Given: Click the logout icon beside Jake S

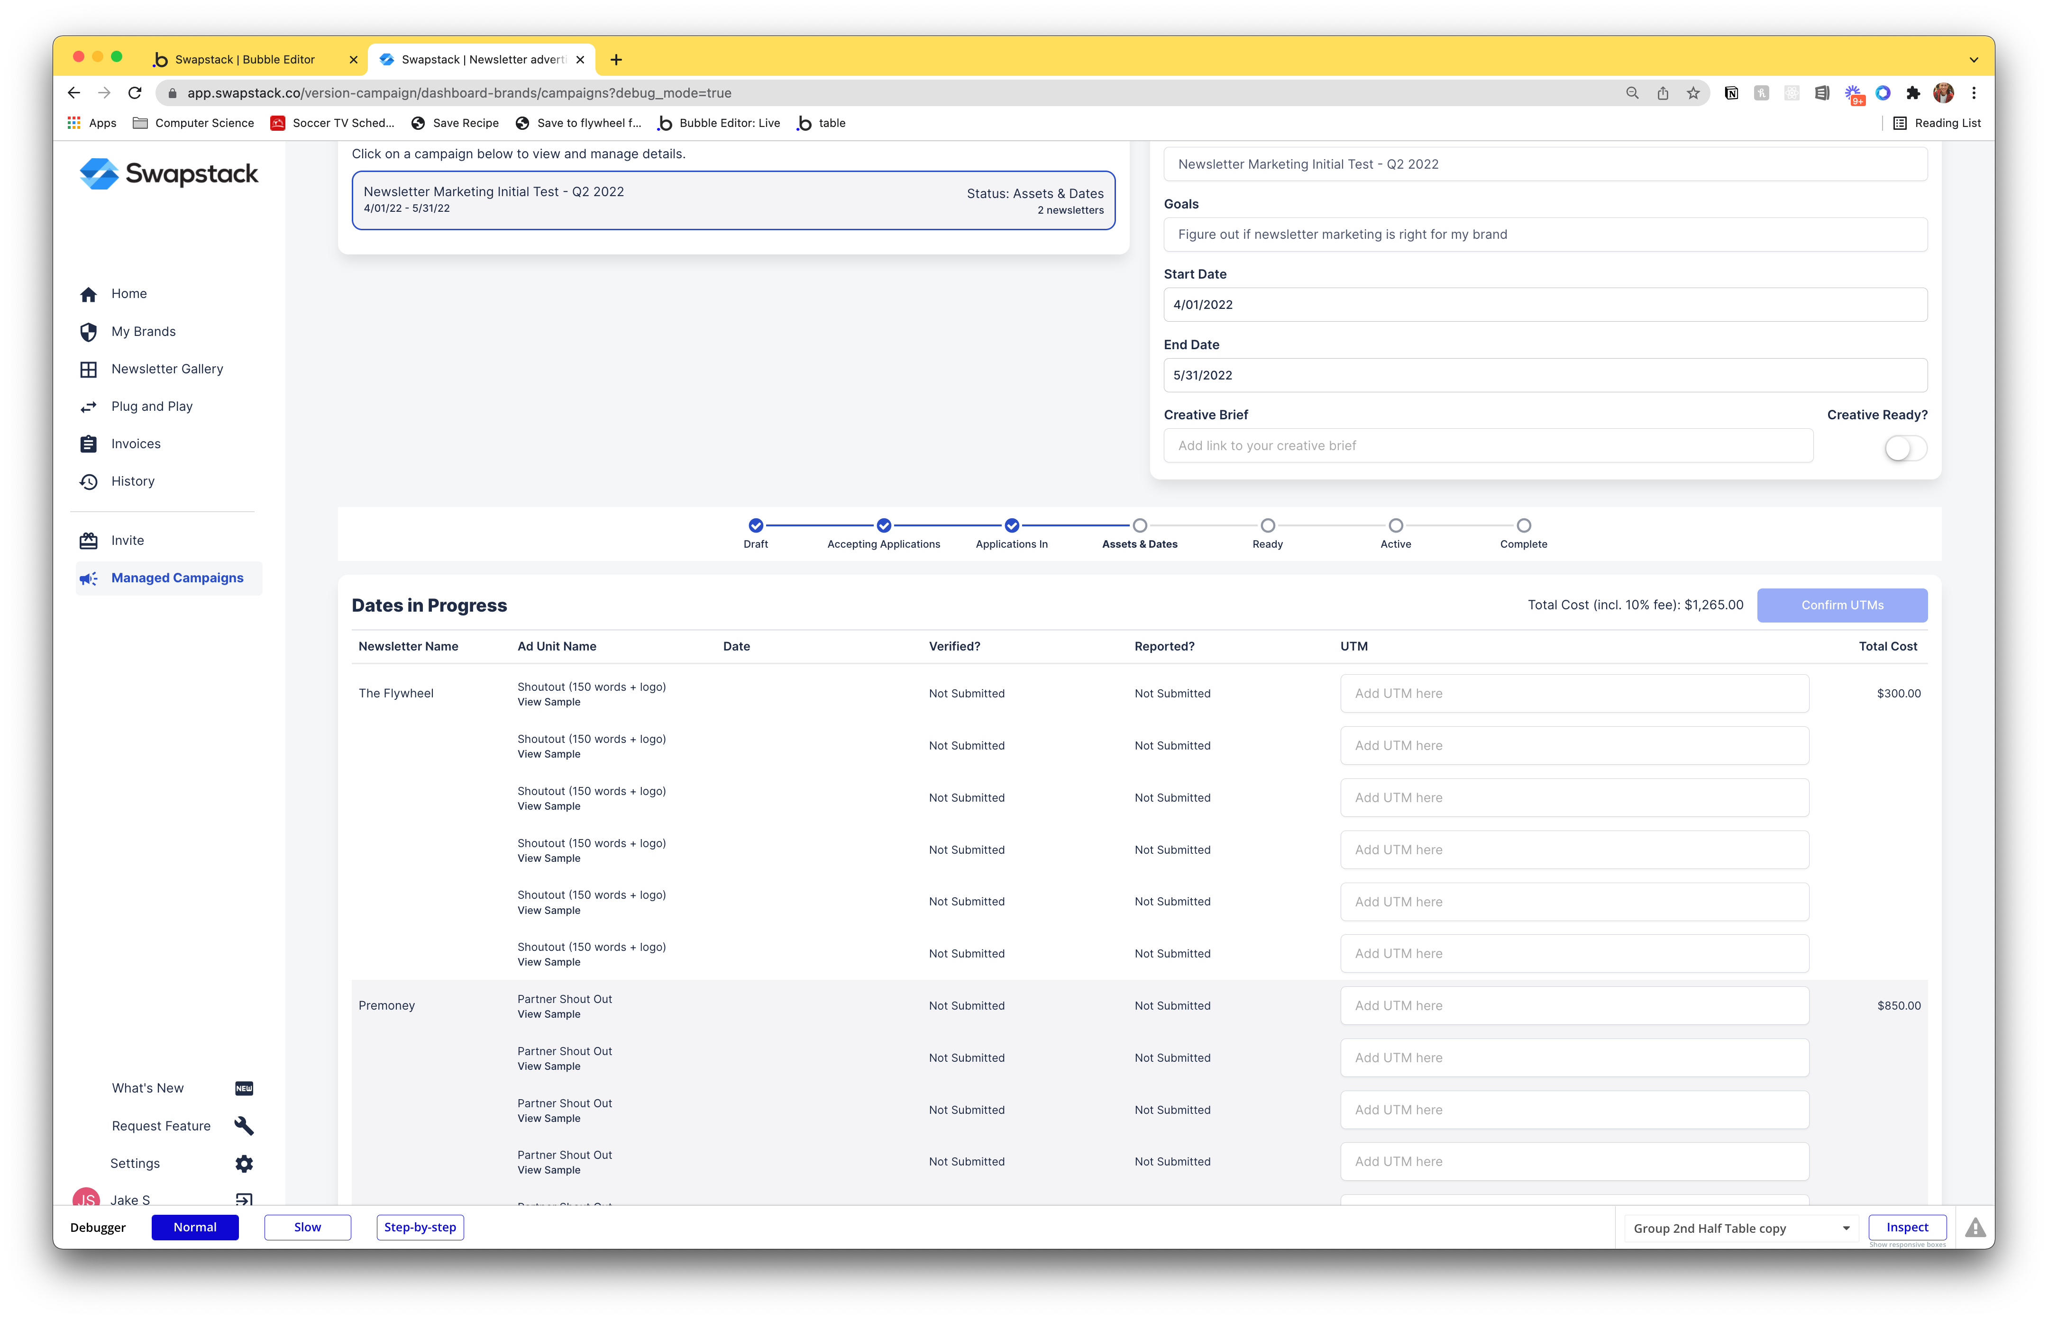Looking at the screenshot, I should 244,1199.
